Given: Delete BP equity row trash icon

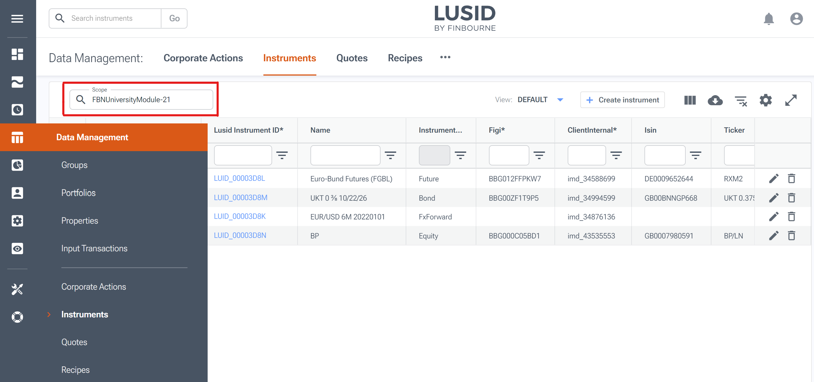Looking at the screenshot, I should 791,236.
